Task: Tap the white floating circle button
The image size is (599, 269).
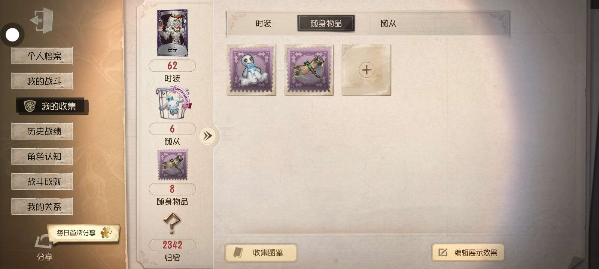Action: click(x=12, y=35)
